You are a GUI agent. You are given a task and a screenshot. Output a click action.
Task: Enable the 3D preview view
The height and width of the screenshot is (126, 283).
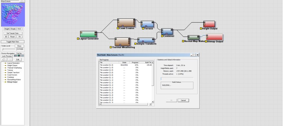[x=6, y=37]
